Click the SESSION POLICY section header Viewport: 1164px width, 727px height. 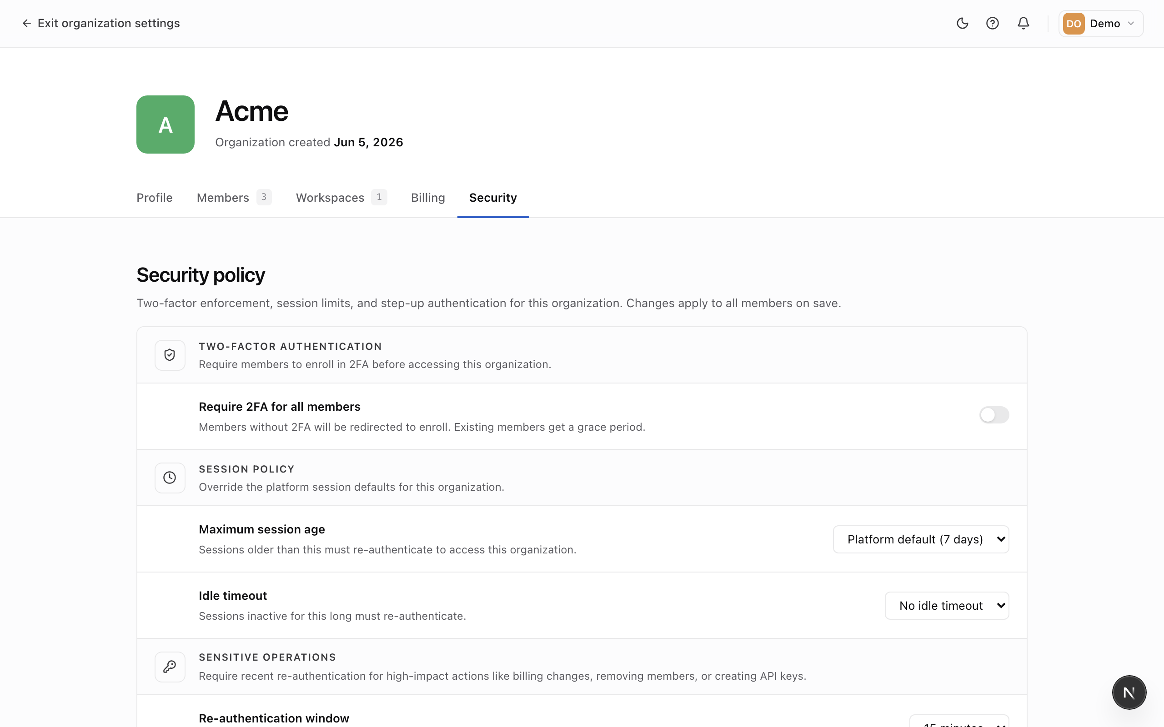click(246, 469)
